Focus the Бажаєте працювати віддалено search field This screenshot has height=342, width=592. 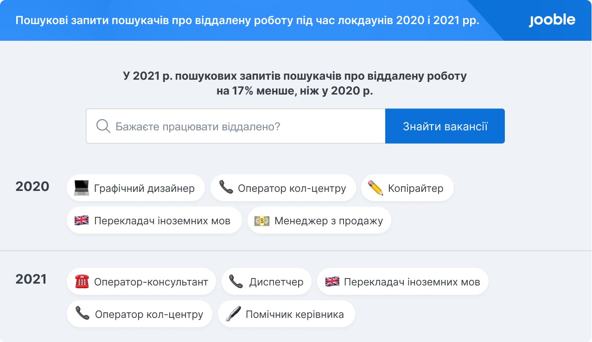(x=236, y=126)
